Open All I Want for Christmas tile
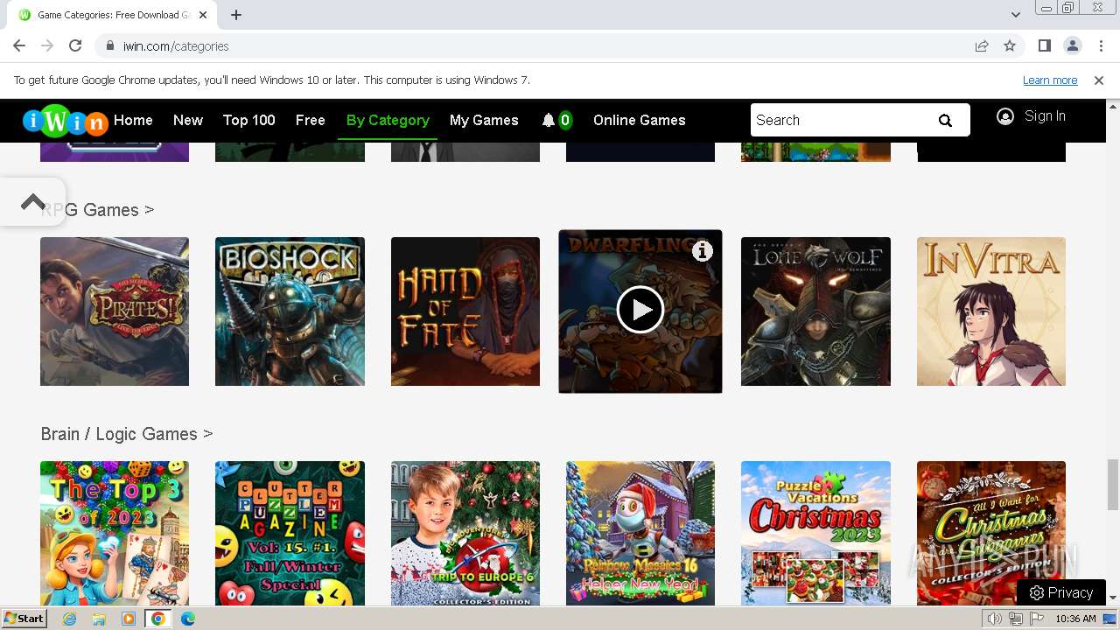 point(991,534)
